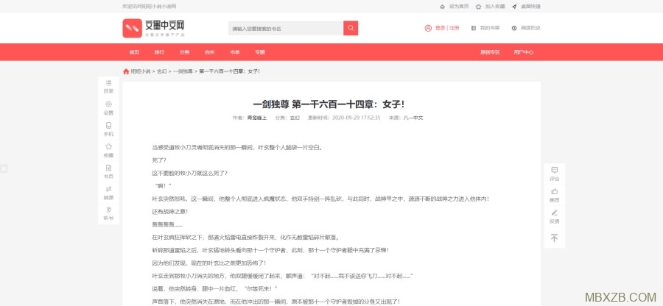Image resolution: width=663 pixels, height=306 pixels.
Task: Open the 首页 nav item
Action: (134, 52)
